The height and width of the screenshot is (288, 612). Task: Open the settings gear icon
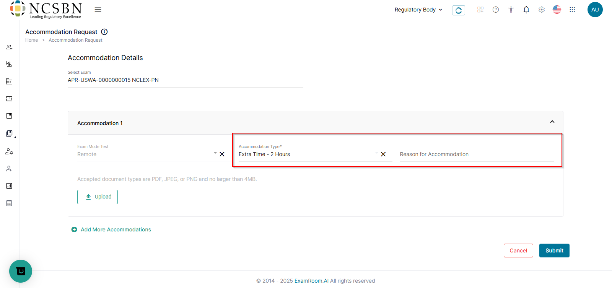pos(542,10)
